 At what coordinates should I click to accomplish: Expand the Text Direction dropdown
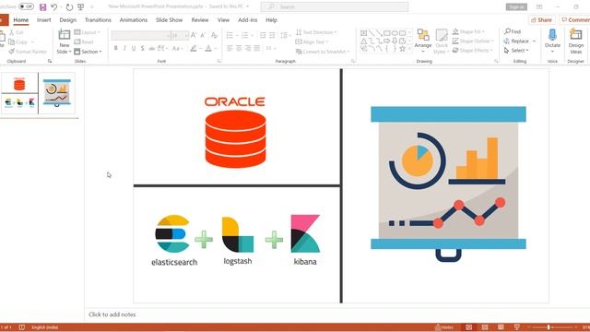click(x=316, y=32)
